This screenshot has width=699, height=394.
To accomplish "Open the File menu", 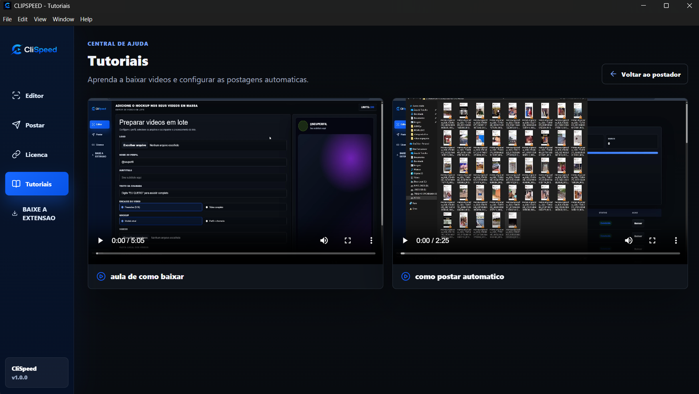I will pyautogui.click(x=7, y=19).
